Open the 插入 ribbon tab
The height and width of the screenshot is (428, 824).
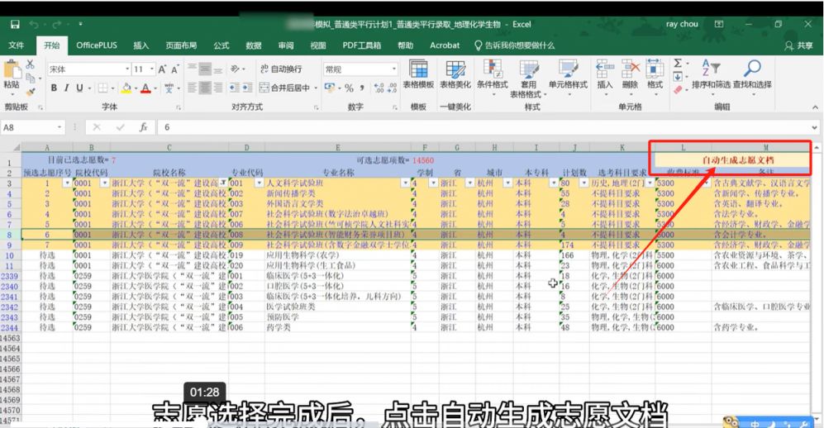(141, 45)
